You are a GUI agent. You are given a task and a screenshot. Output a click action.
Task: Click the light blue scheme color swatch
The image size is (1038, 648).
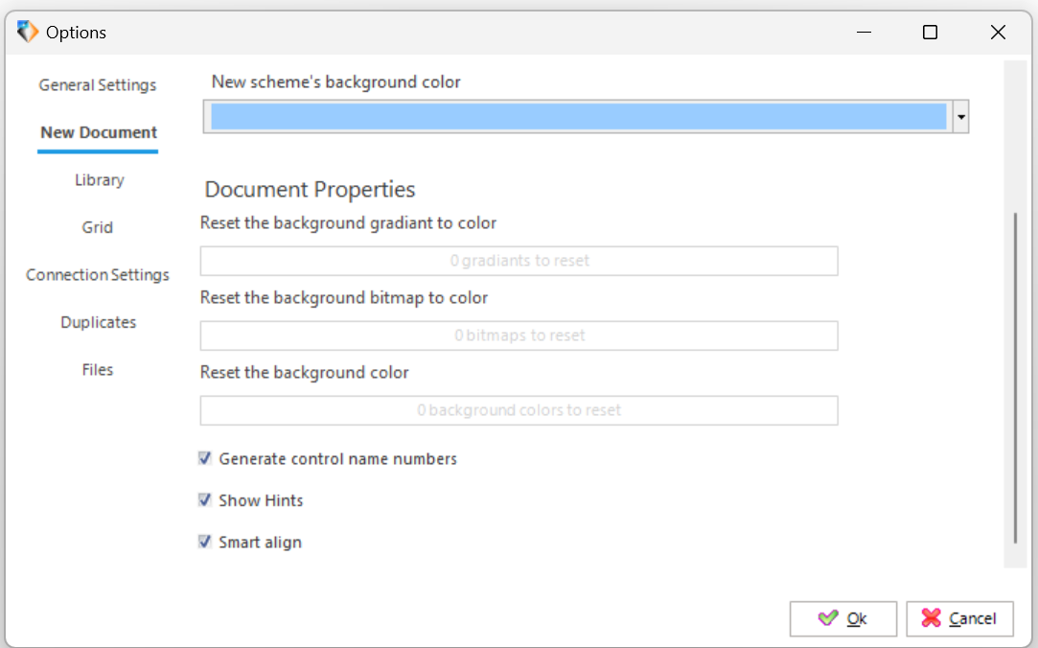click(x=579, y=117)
